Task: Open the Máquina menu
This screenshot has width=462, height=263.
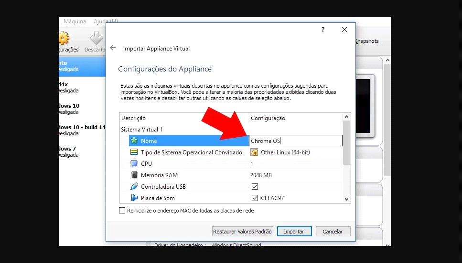Action: tap(75, 21)
